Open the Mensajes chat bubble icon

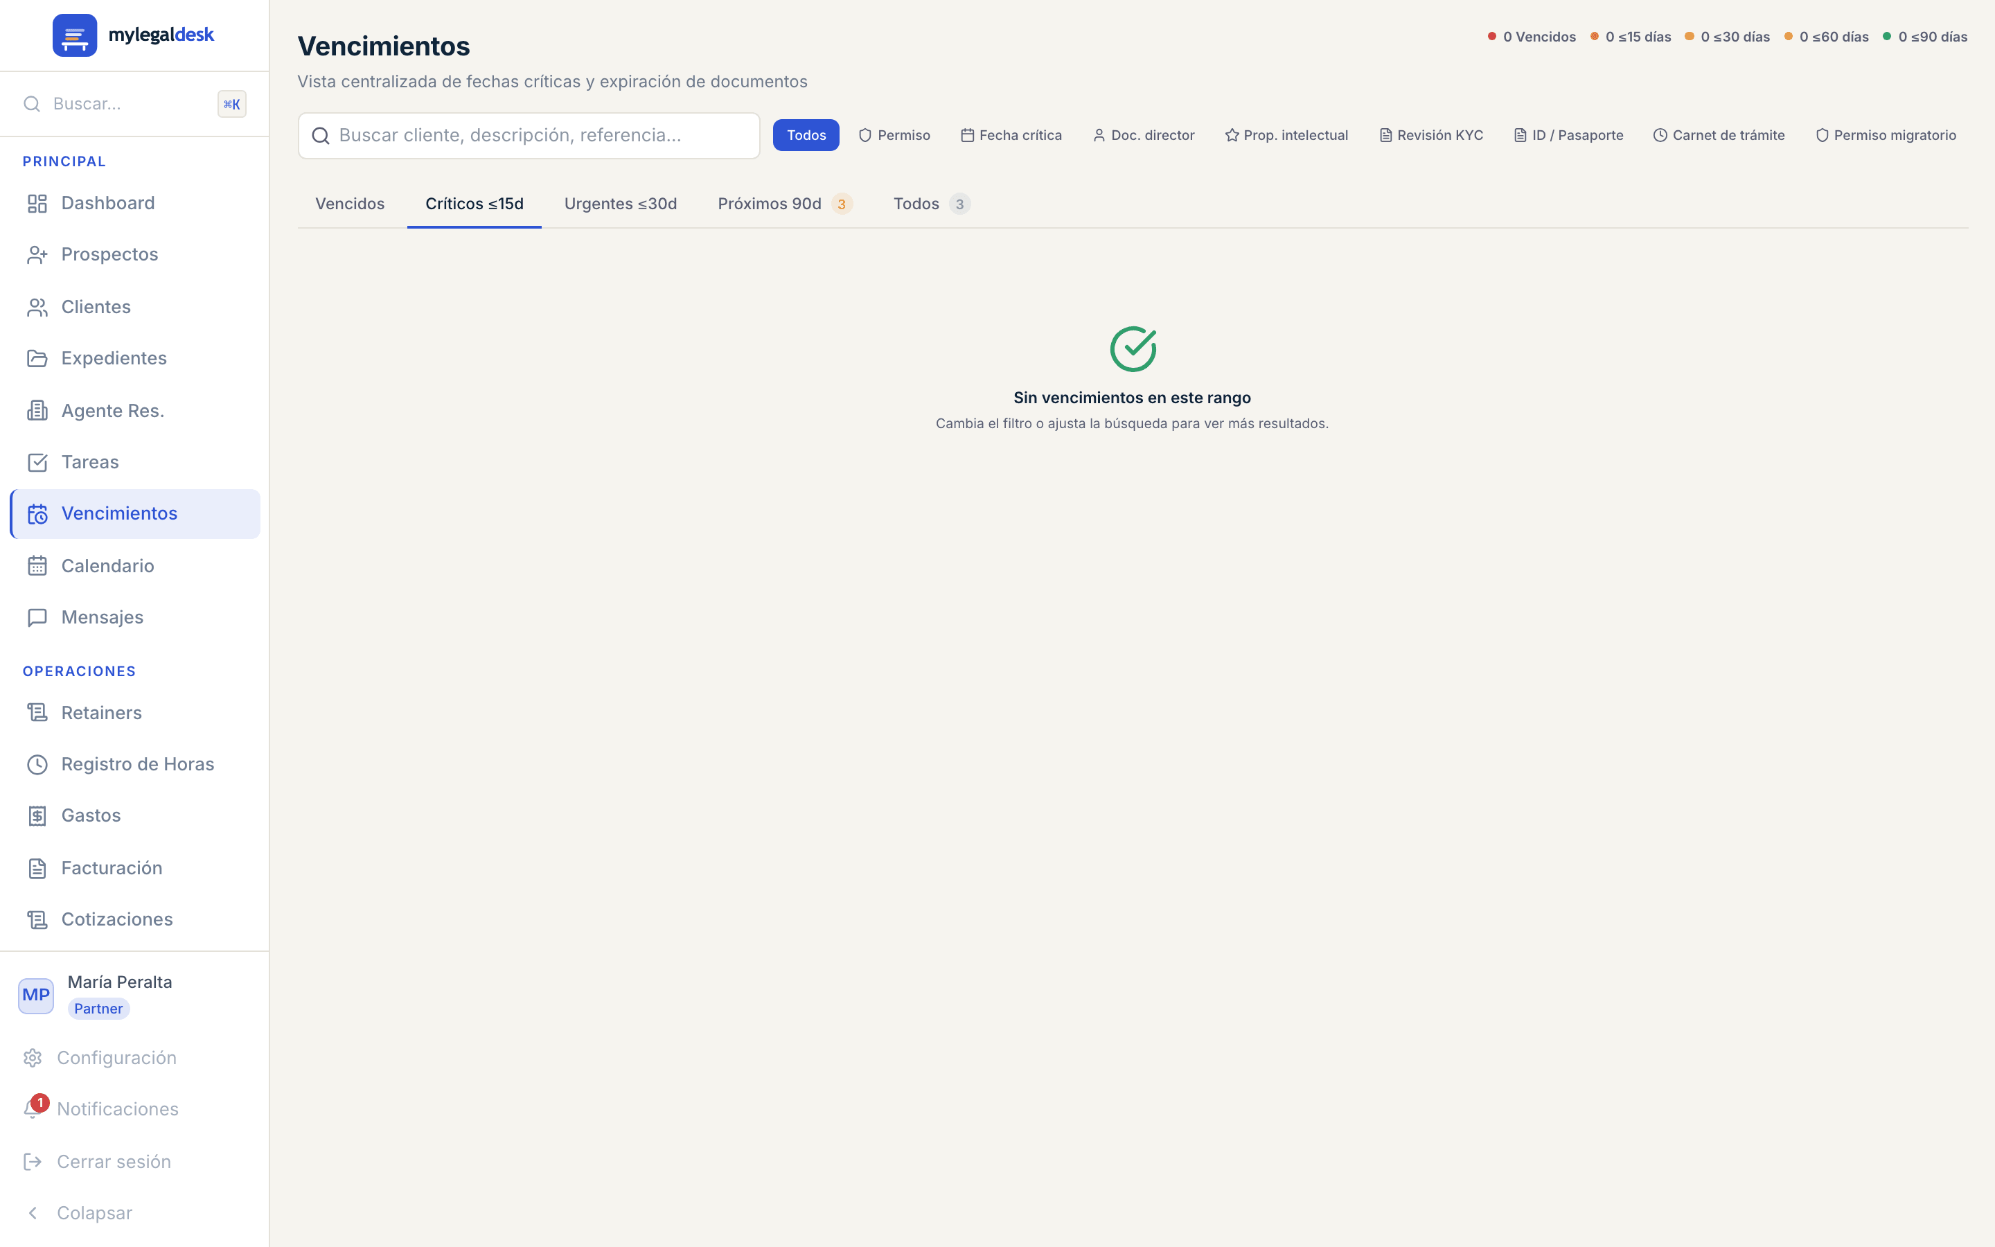37,618
